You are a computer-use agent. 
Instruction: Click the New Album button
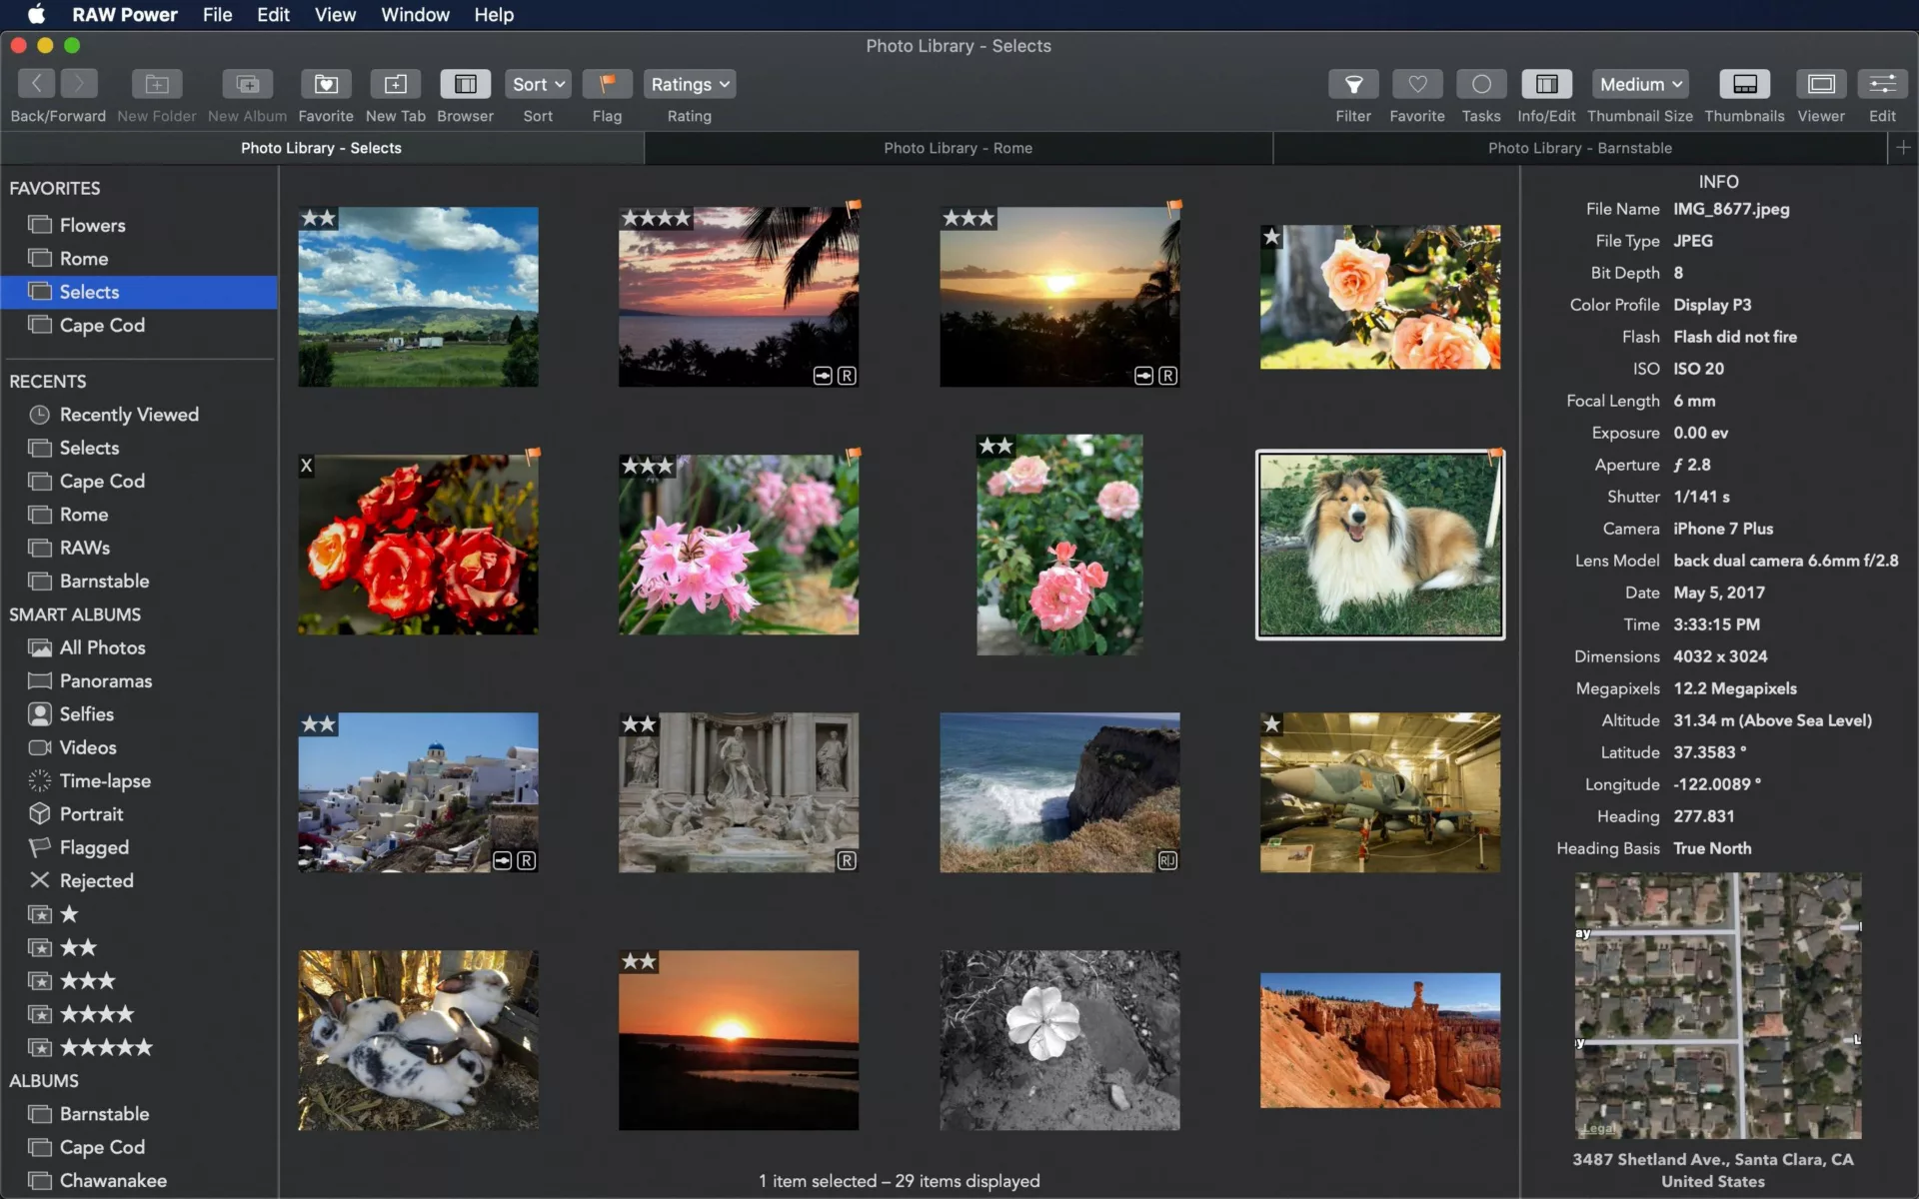(x=246, y=83)
